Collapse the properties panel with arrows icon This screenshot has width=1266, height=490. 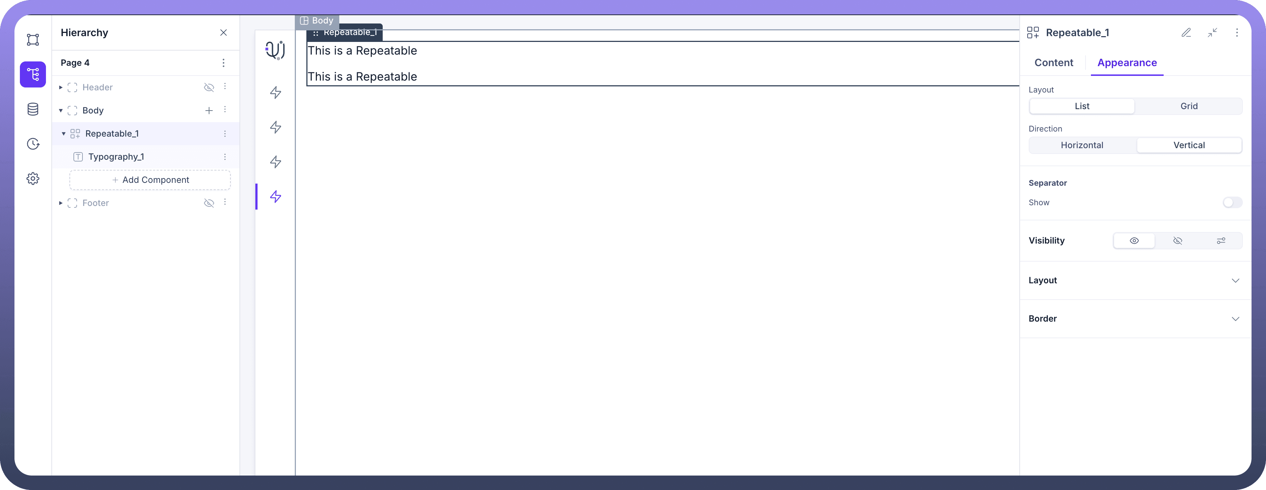click(x=1212, y=33)
